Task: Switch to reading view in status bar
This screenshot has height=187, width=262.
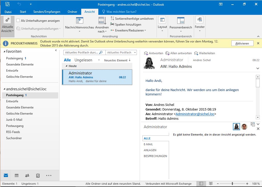Action: pyautogui.click(x=211, y=184)
